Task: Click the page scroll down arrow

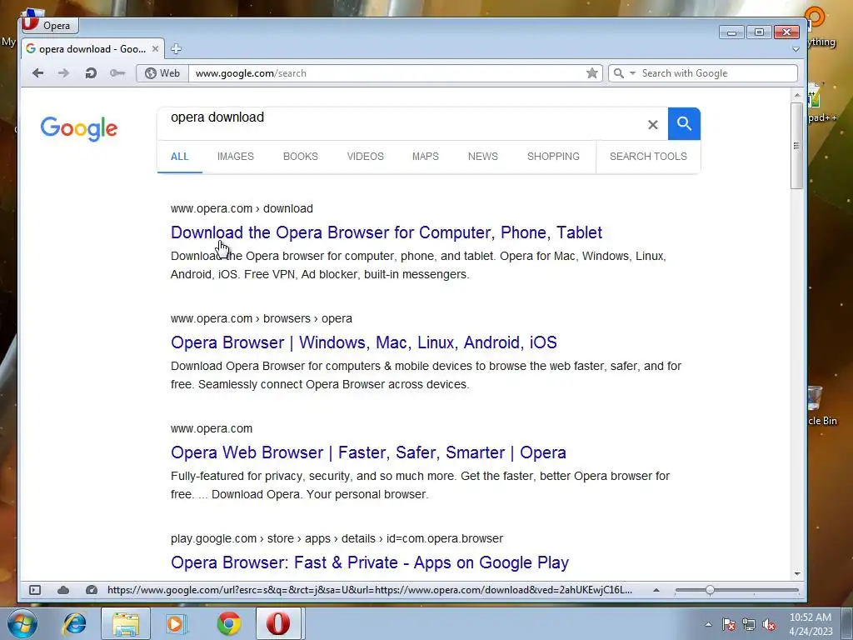Action: click(x=797, y=573)
